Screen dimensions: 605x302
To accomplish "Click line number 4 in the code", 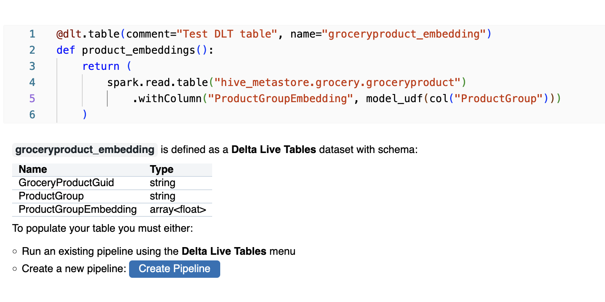I will [32, 82].
